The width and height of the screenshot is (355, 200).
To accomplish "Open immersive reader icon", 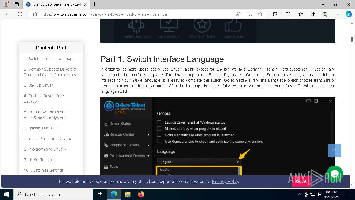I will coord(249,14).
